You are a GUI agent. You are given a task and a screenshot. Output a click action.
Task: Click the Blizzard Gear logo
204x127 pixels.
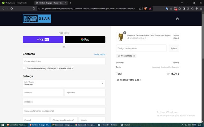[37, 18]
